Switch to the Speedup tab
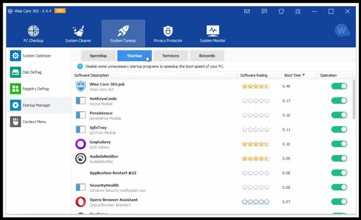The width and height of the screenshot is (361, 220). (x=98, y=56)
